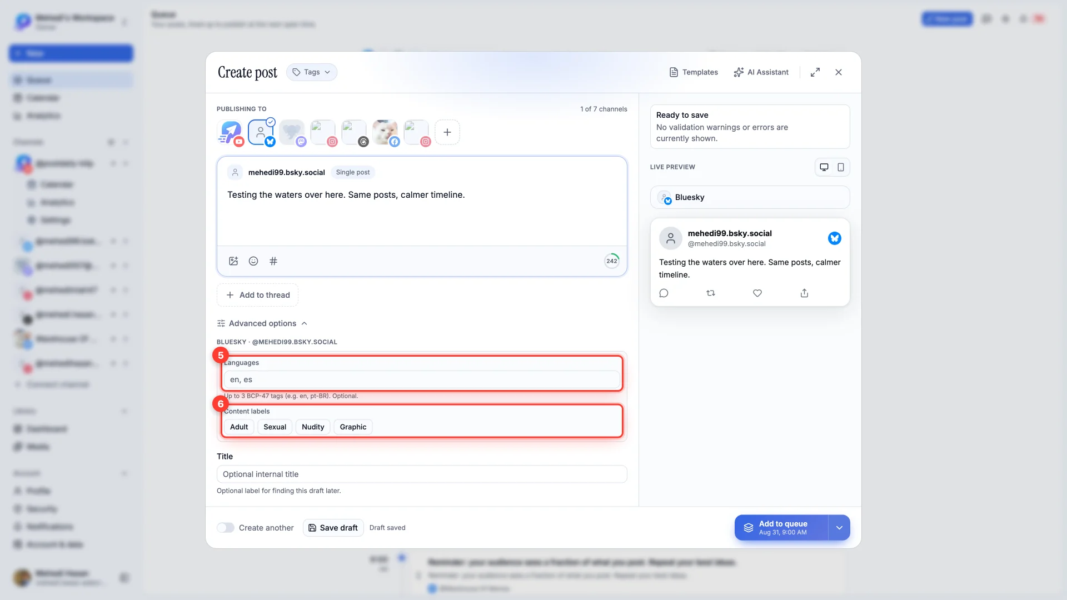Screen dimensions: 1067x600
Task: Select the Threads channel avatar
Action: 355,133
